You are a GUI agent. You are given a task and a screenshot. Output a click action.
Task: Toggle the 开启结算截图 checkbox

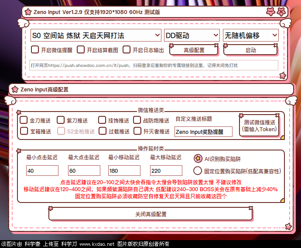(81, 50)
